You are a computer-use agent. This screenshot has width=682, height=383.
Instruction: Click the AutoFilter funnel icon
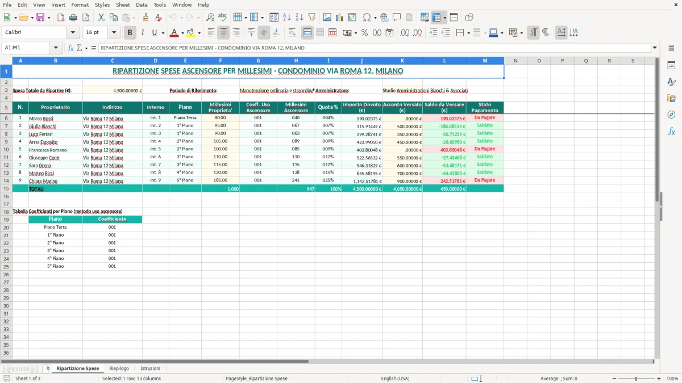tap(312, 18)
